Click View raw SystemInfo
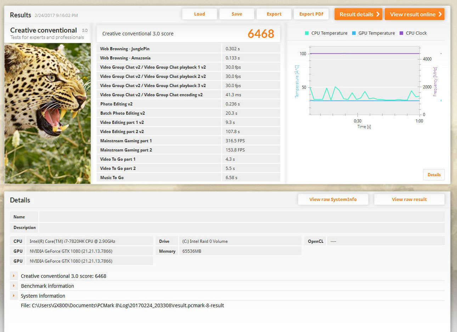 [x=333, y=199]
